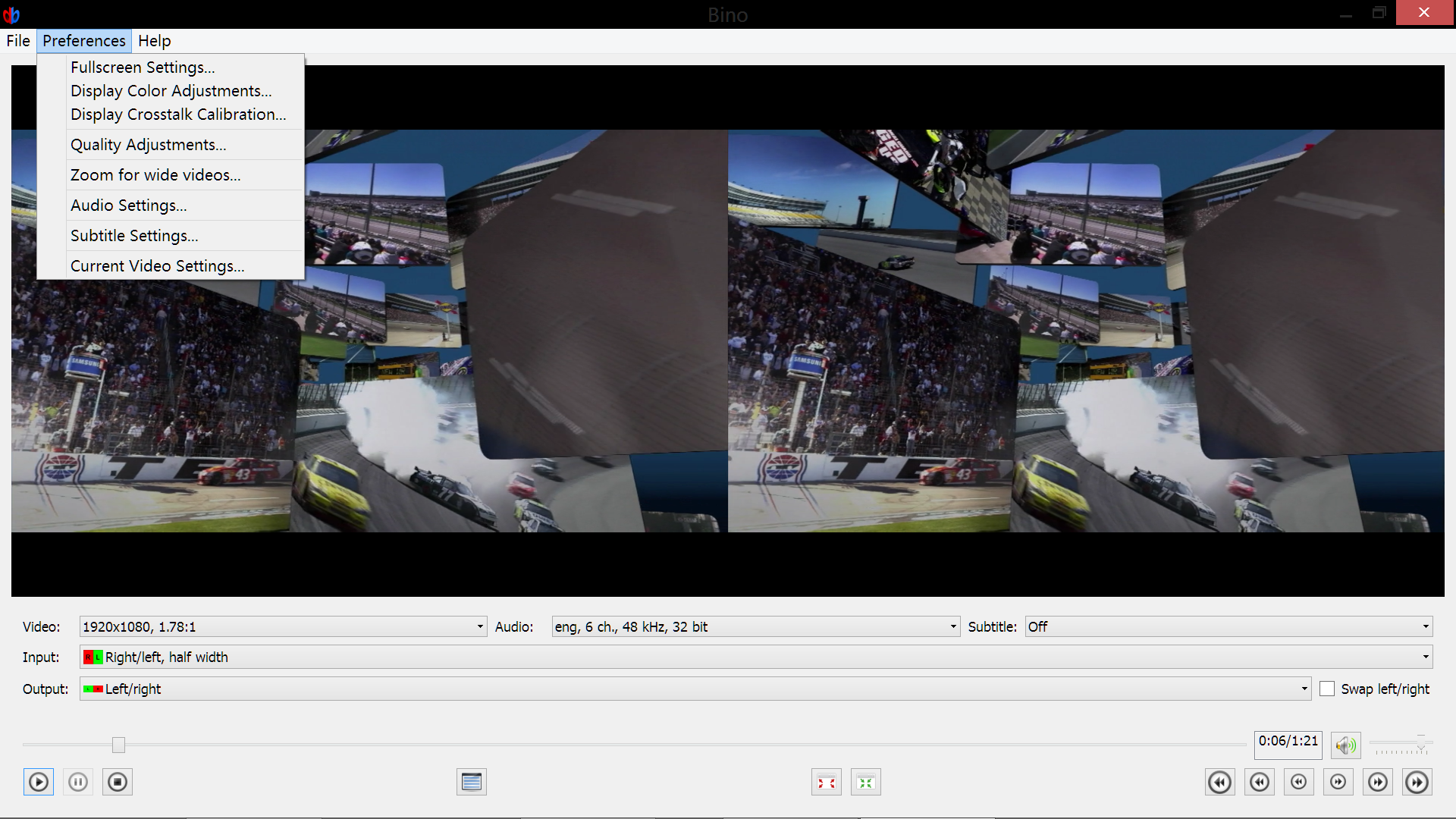Image resolution: width=1456 pixels, height=819 pixels.
Task: Open Quality Adjustments...
Action: tap(171, 145)
